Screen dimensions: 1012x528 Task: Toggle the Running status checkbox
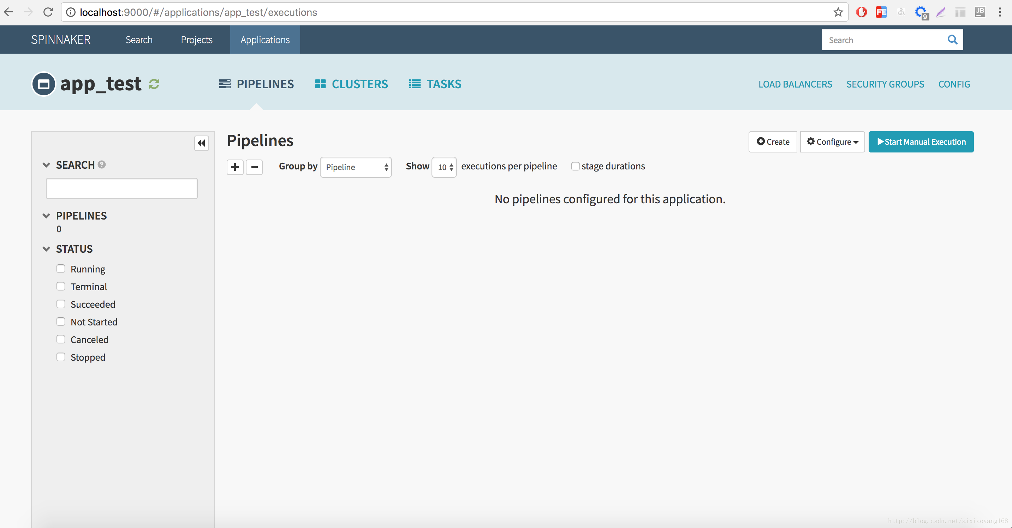[61, 268]
